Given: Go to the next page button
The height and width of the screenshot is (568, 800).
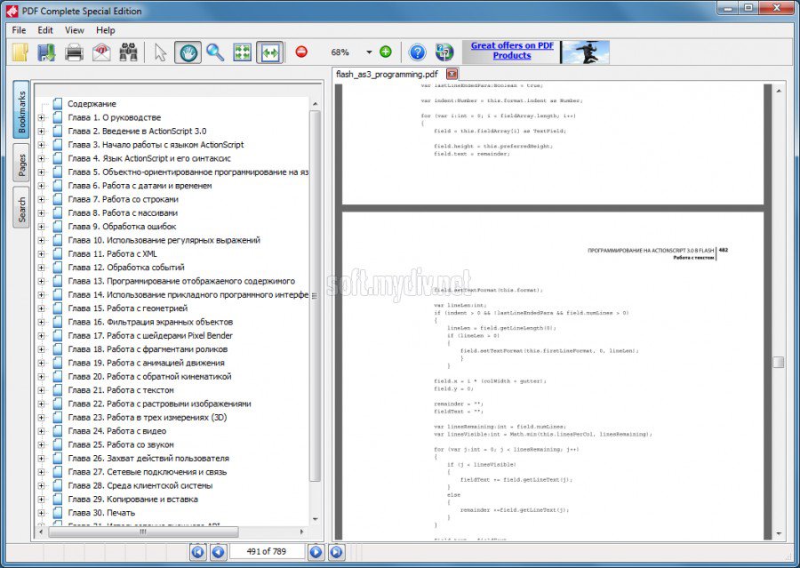Looking at the screenshot, I should [316, 552].
